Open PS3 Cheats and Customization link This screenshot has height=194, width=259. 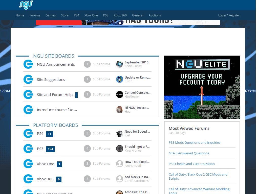pyautogui.click(x=192, y=164)
